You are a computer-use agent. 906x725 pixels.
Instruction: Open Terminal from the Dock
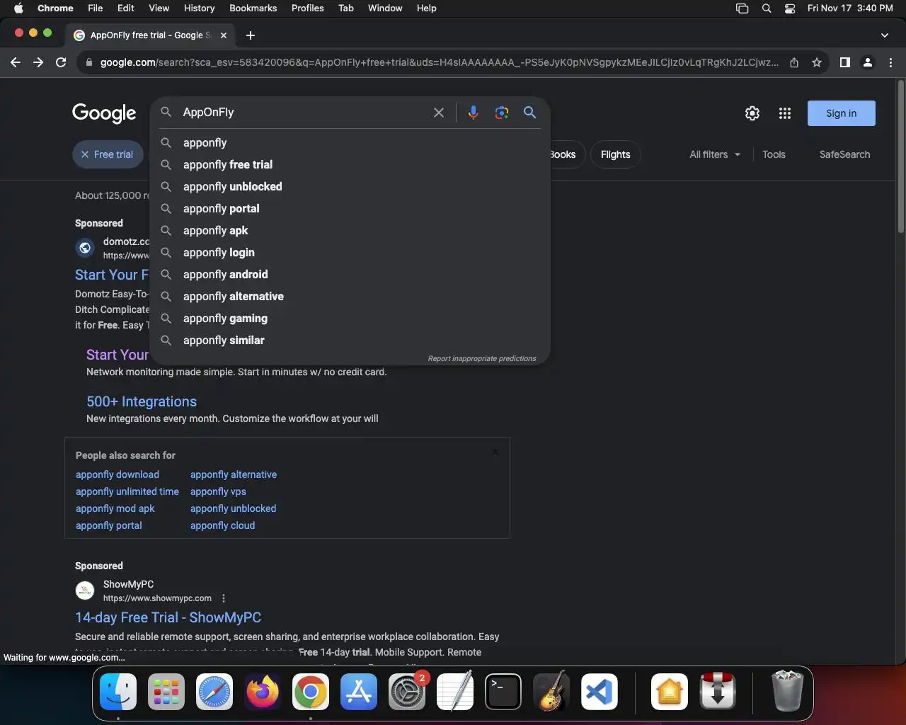[x=503, y=692]
